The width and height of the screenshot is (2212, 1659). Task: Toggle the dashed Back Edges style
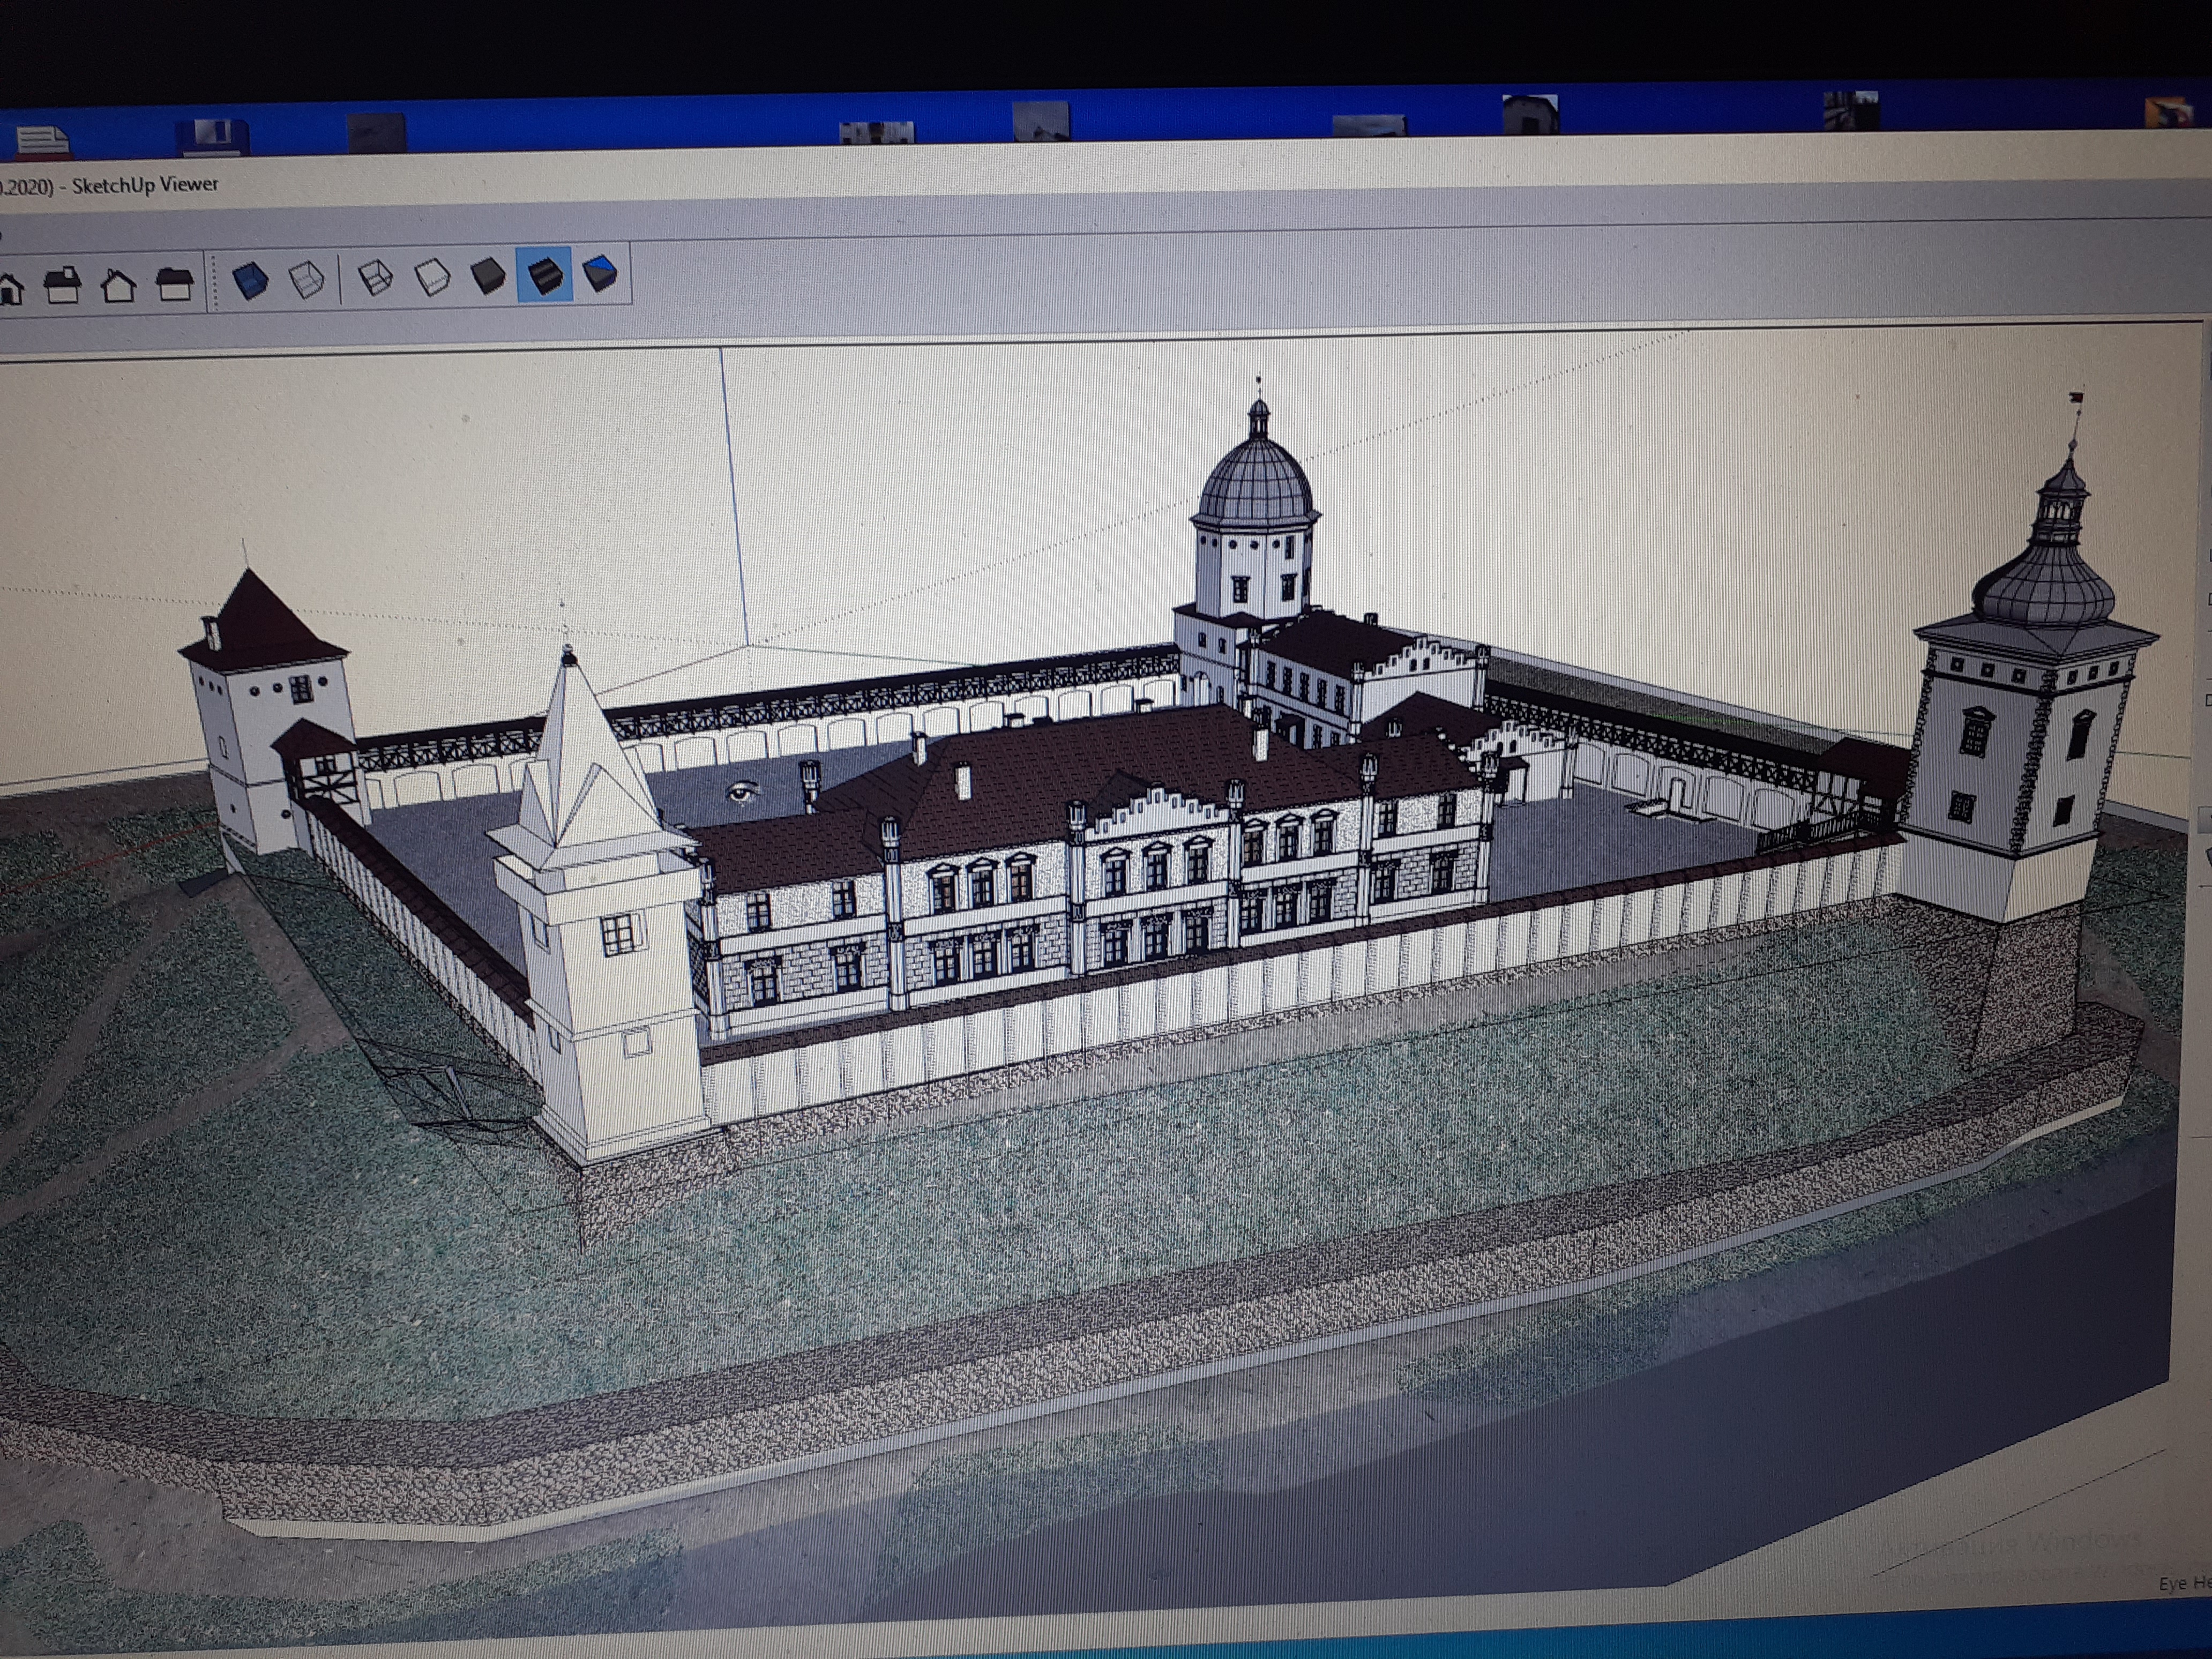[x=306, y=280]
